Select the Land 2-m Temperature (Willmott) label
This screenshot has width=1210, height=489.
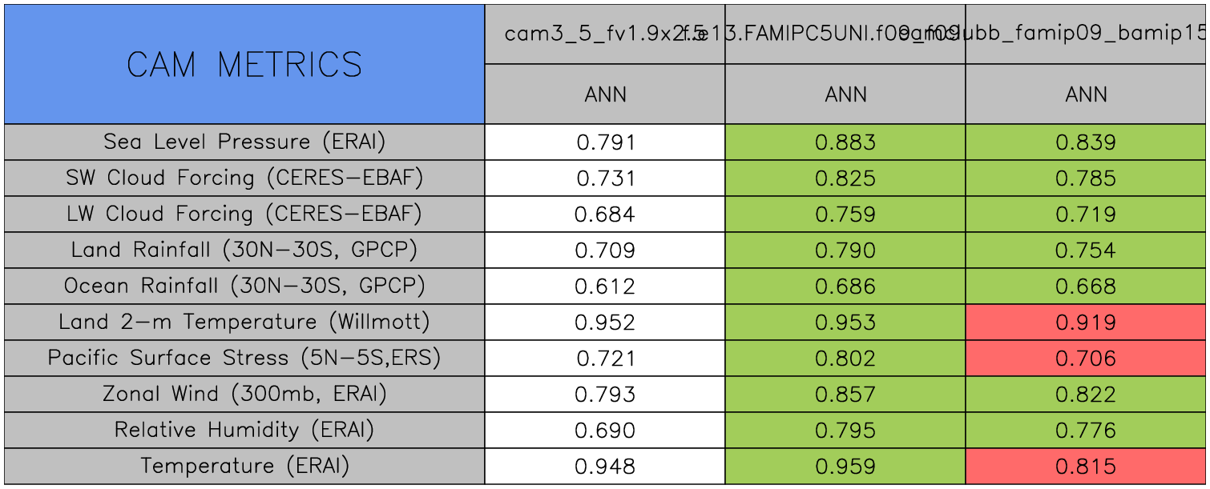tap(244, 323)
